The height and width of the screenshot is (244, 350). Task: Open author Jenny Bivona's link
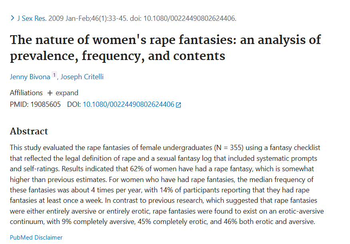pyautogui.click(x=30, y=77)
